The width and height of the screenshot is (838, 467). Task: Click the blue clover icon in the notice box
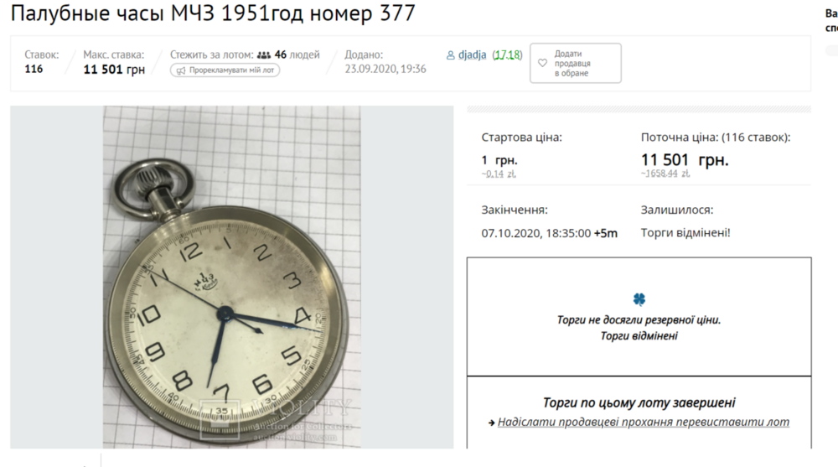639,299
